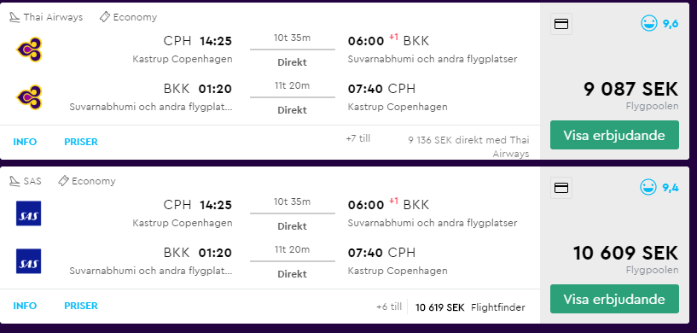Click the Thai Airways logo on outbound flight
This screenshot has height=333, width=697.
click(x=29, y=50)
